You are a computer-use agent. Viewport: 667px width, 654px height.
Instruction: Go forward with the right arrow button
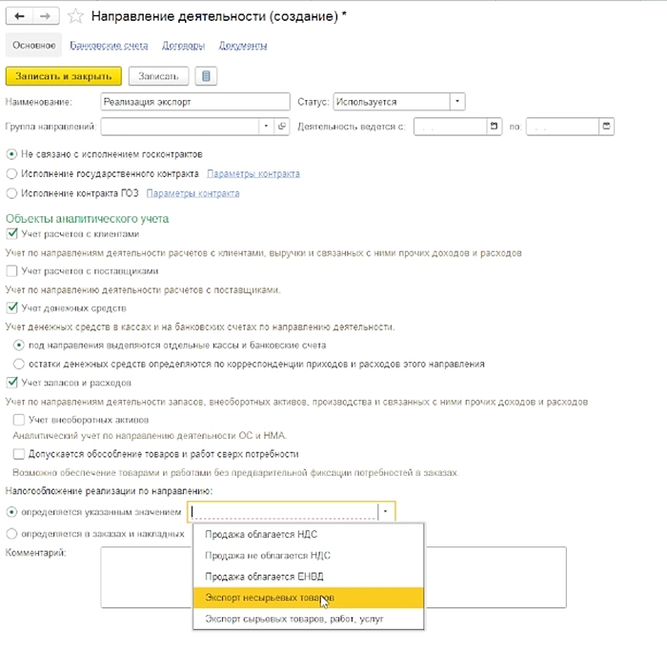pyautogui.click(x=45, y=16)
